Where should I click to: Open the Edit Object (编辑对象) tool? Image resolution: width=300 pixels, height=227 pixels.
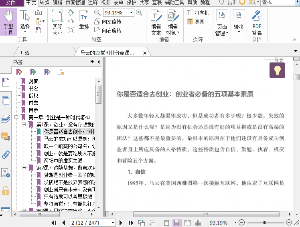tap(173, 22)
